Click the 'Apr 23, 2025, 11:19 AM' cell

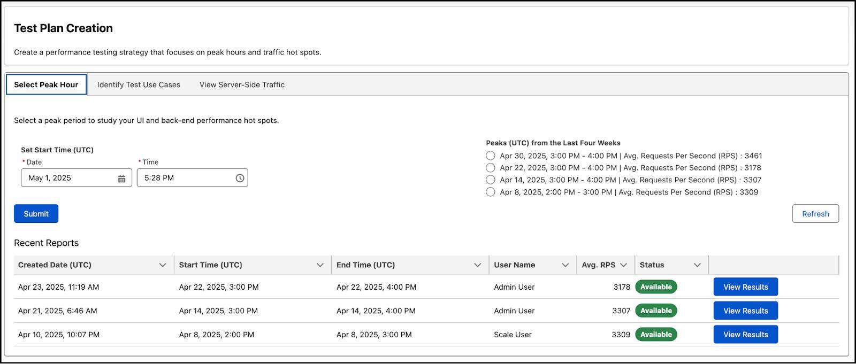[59, 287]
